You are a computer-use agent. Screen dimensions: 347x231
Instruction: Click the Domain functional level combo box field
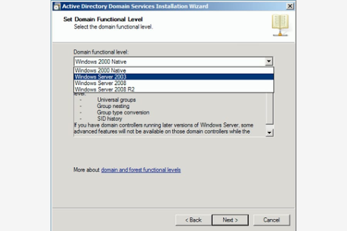click(x=173, y=62)
